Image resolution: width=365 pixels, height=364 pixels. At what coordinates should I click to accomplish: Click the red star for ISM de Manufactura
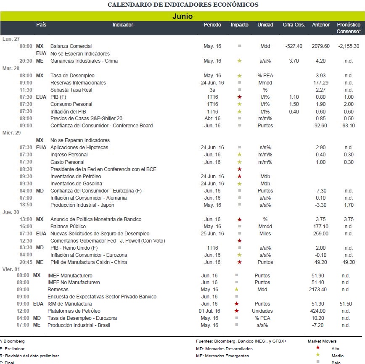pyautogui.click(x=236, y=304)
